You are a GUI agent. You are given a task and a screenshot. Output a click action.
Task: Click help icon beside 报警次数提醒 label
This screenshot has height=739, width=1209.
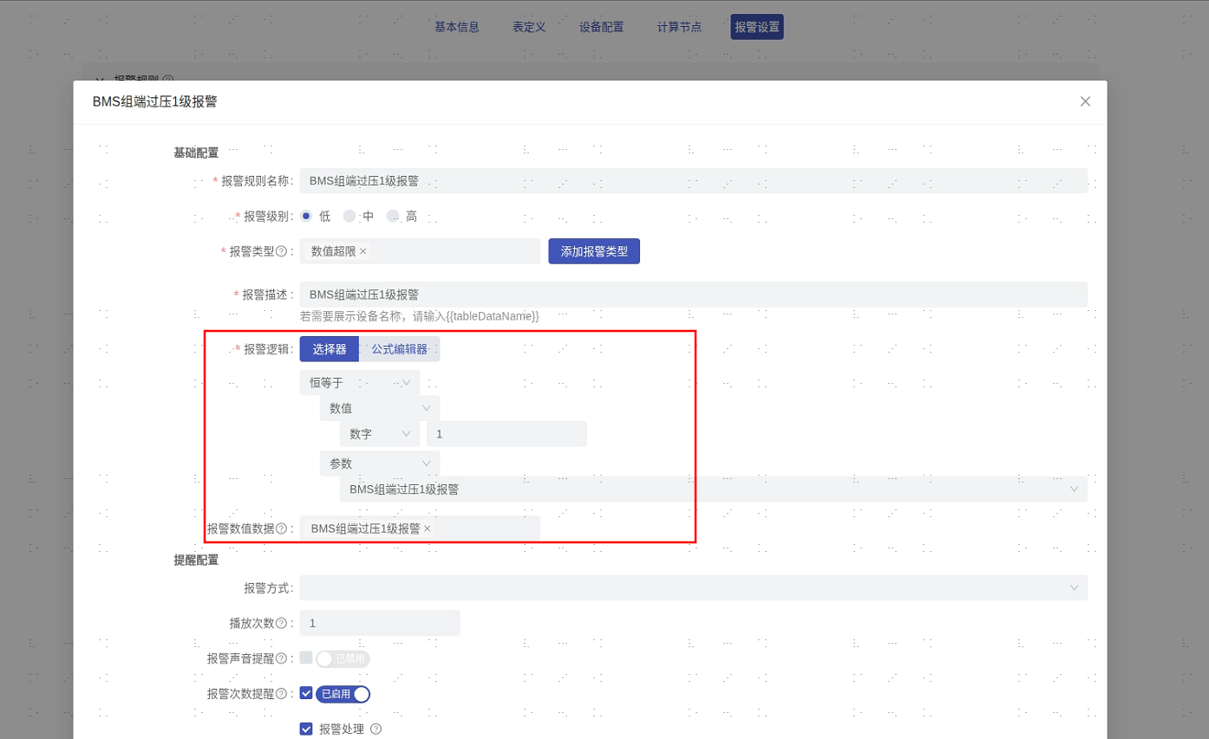(281, 694)
